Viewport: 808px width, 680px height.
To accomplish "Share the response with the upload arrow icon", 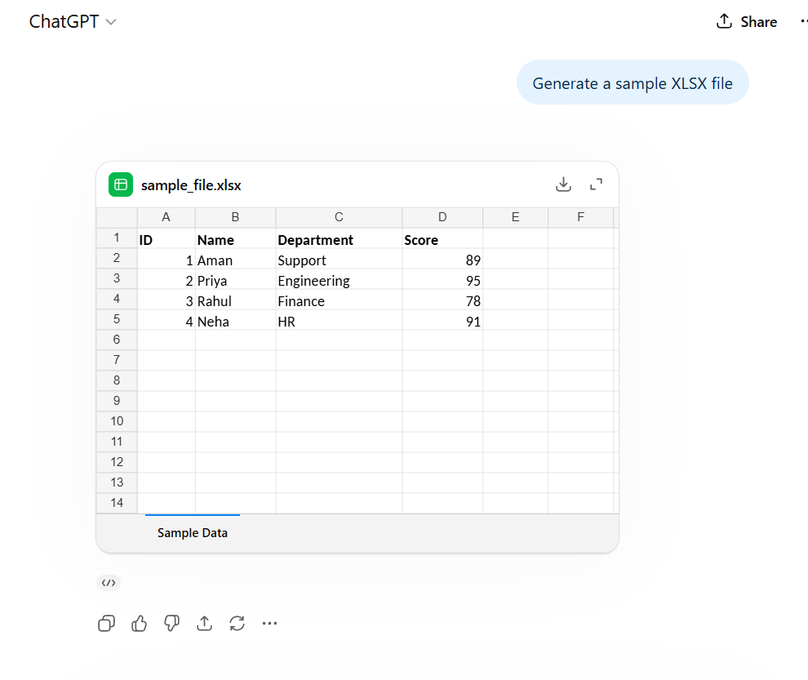I will pyautogui.click(x=205, y=624).
